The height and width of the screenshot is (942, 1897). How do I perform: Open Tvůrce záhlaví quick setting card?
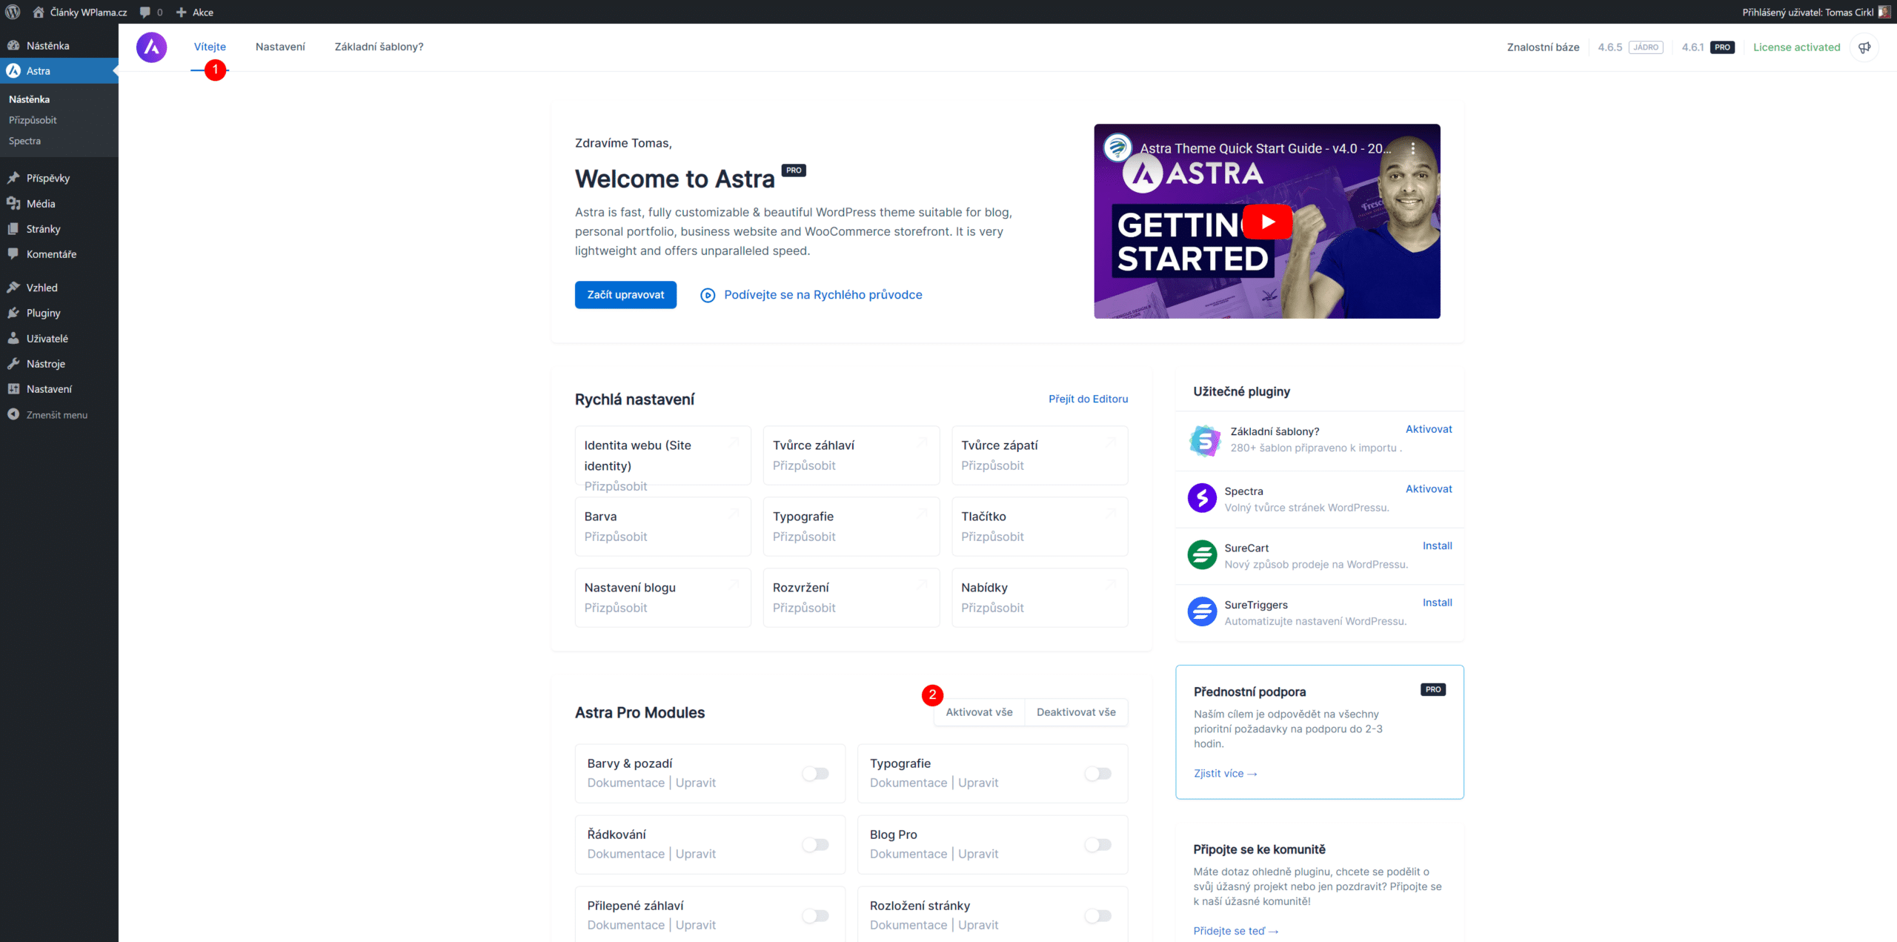click(851, 455)
